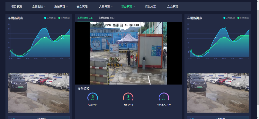Expand the 人员管理 dropdown chevron
Viewport: 259px width, 119px height.
(112, 7)
